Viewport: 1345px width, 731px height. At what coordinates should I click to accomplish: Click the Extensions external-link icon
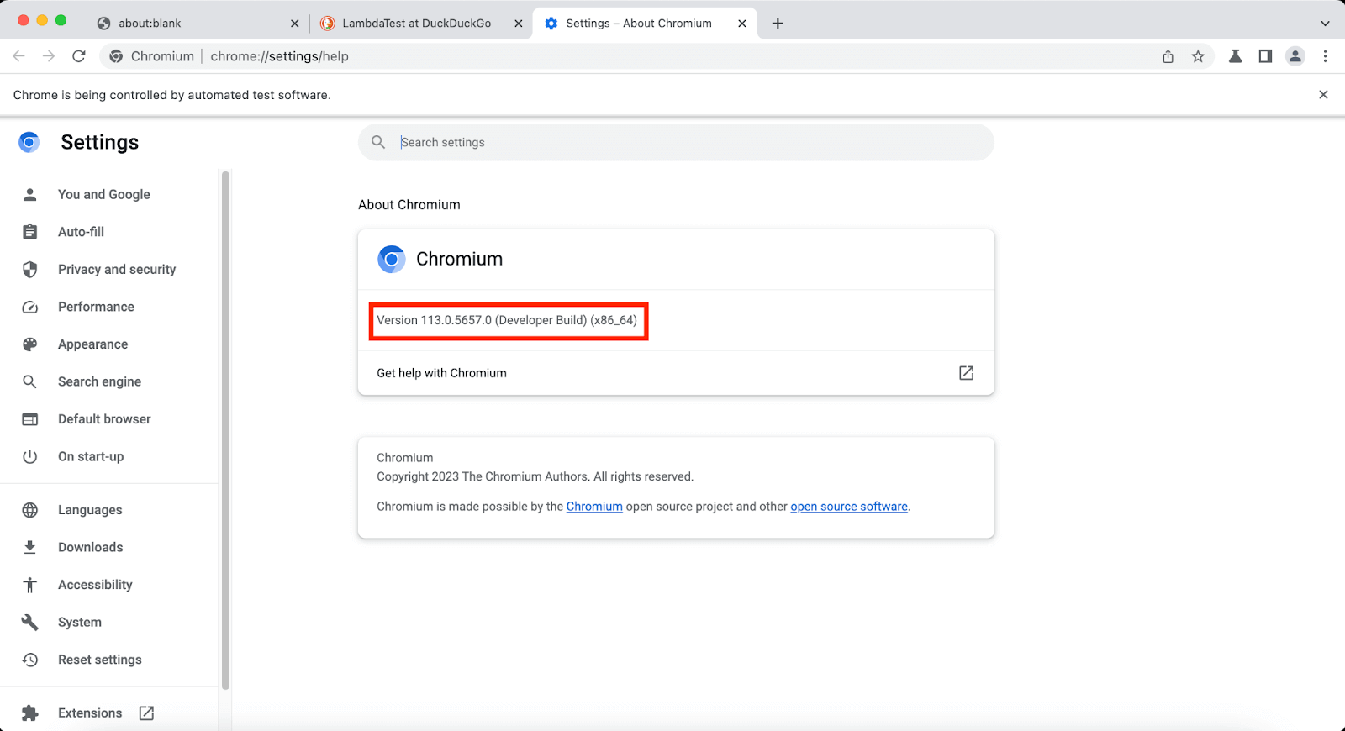pyautogui.click(x=146, y=713)
